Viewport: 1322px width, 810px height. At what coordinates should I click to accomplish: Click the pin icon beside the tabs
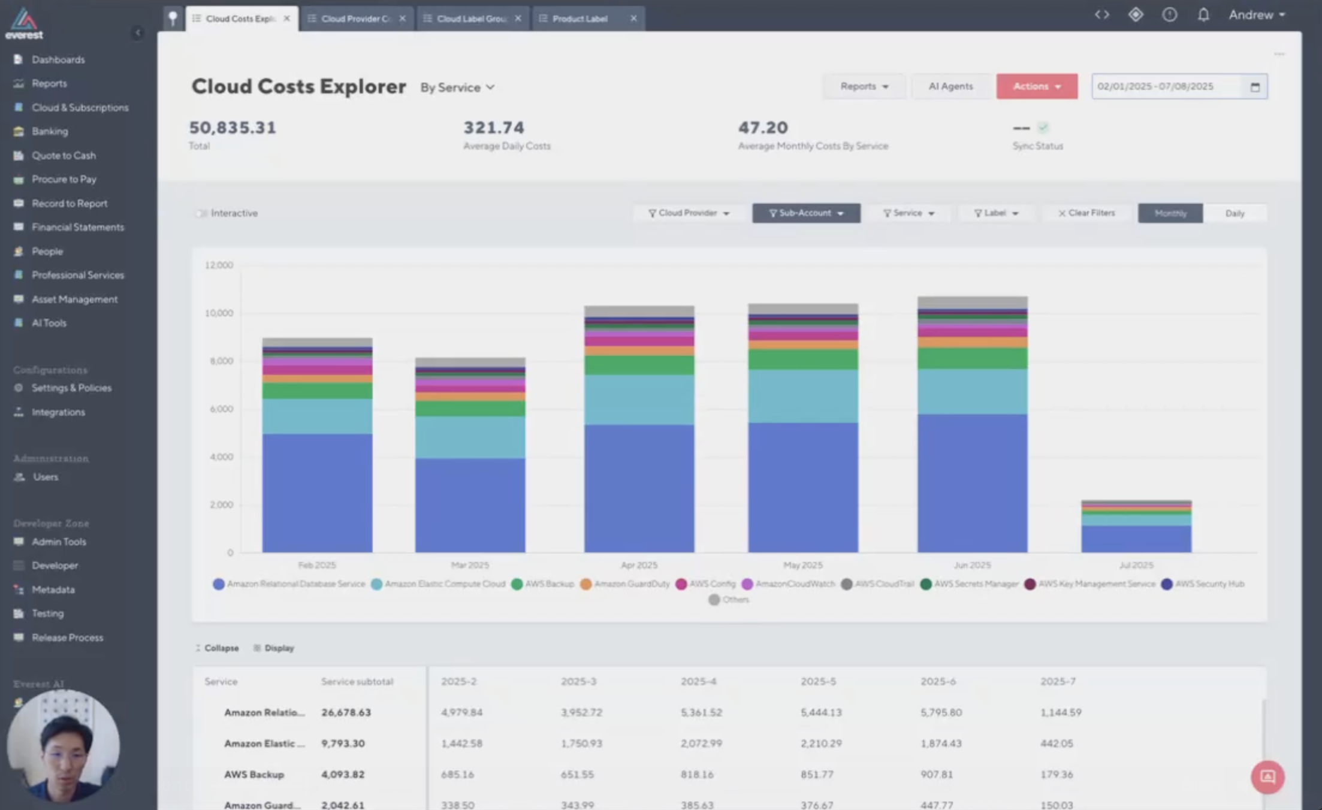click(173, 18)
